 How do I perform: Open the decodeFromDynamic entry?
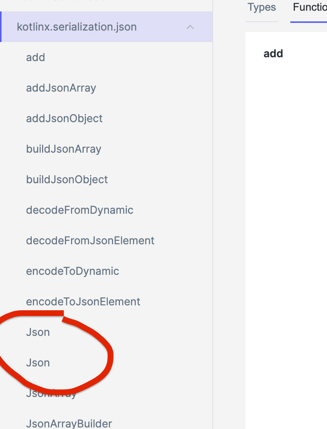pyautogui.click(x=80, y=210)
